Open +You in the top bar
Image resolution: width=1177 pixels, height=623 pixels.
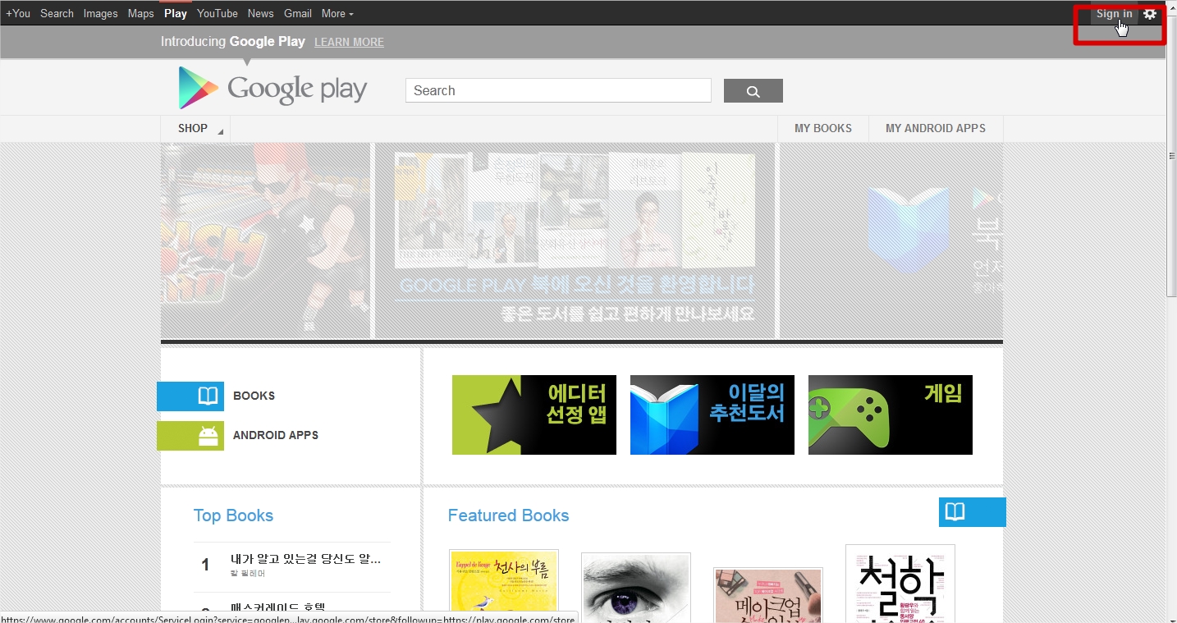pyautogui.click(x=18, y=14)
